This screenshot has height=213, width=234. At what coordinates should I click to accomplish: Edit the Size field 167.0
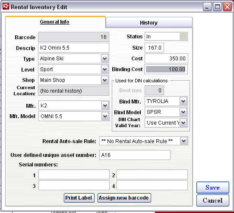(154, 48)
